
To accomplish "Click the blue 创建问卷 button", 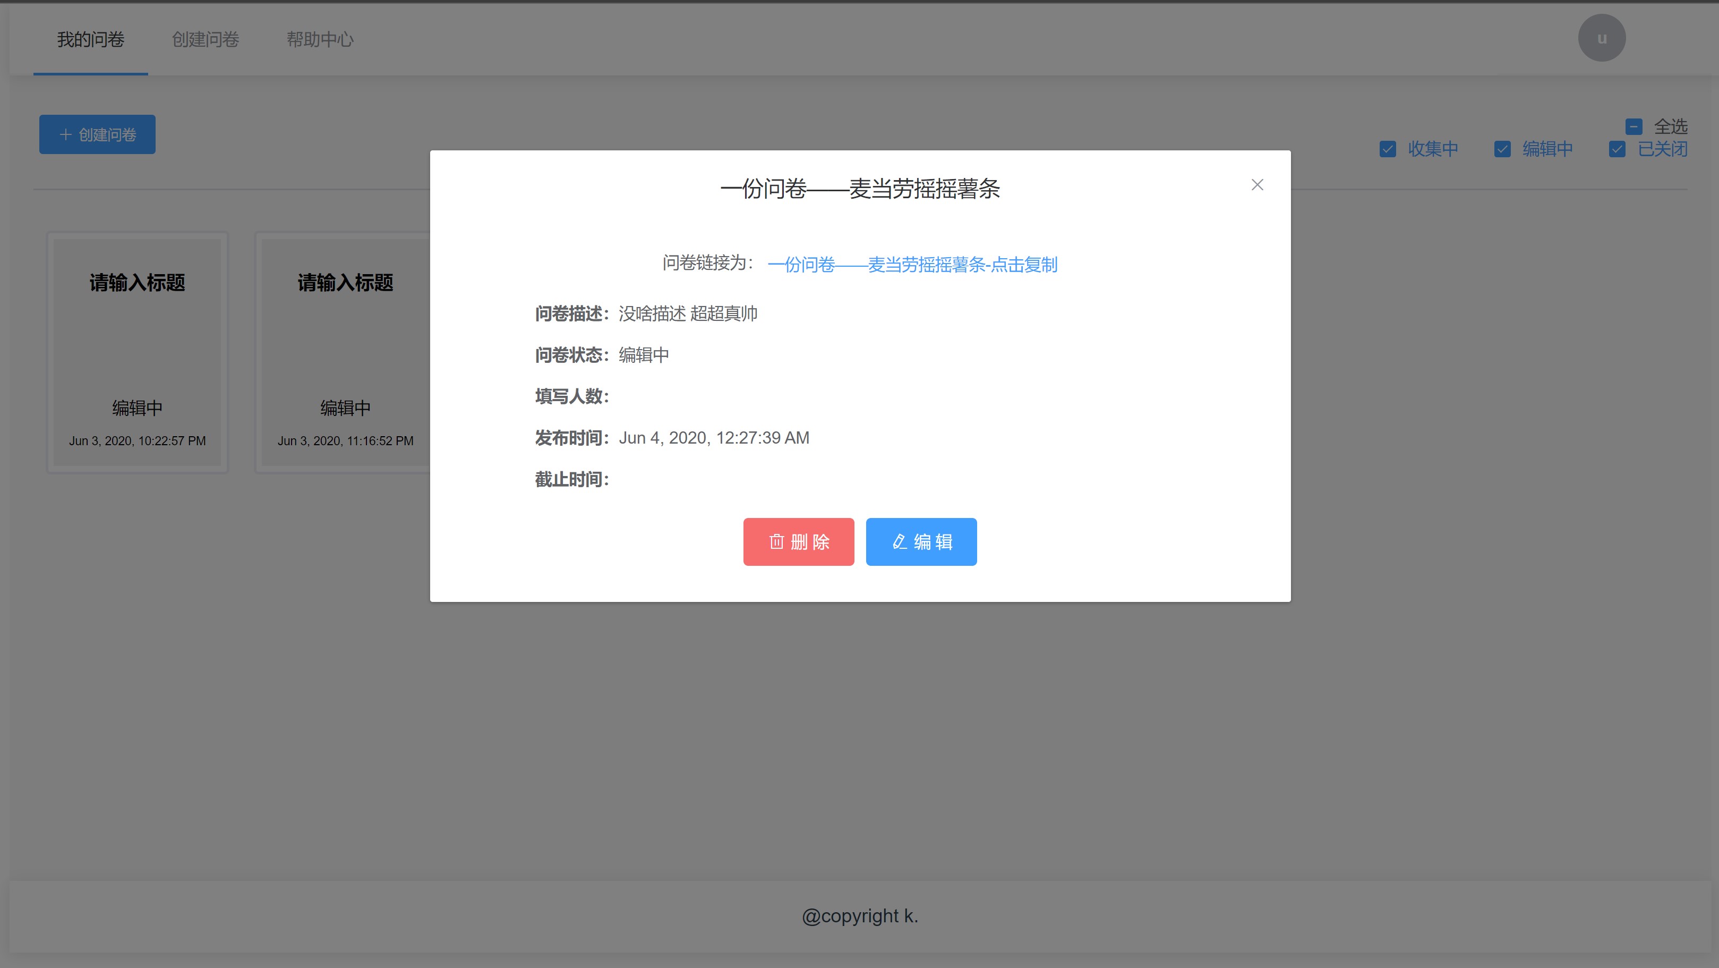I will [x=97, y=135].
